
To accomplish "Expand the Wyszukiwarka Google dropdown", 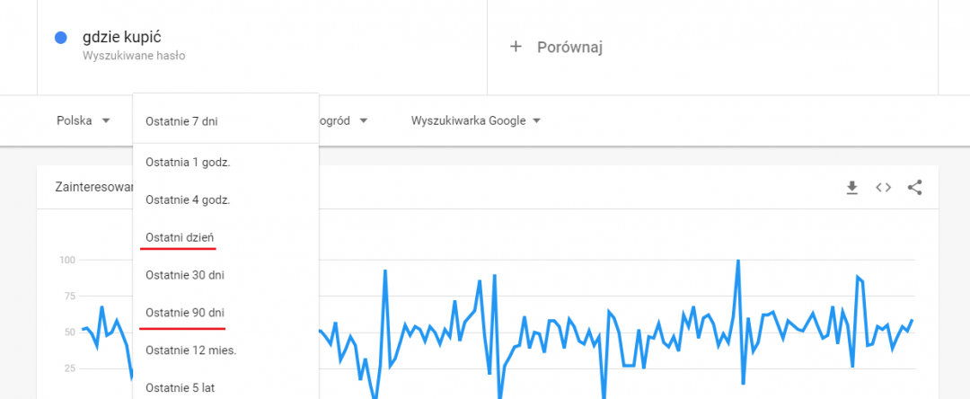I will pos(476,120).
